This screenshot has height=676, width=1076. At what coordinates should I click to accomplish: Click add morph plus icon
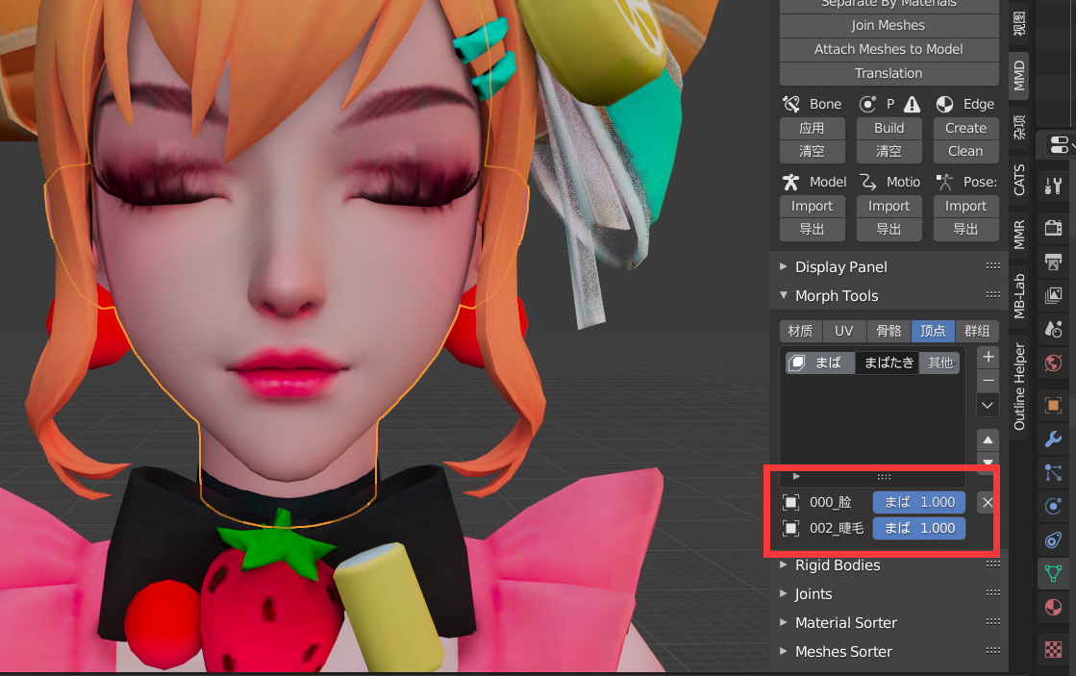[x=988, y=357]
